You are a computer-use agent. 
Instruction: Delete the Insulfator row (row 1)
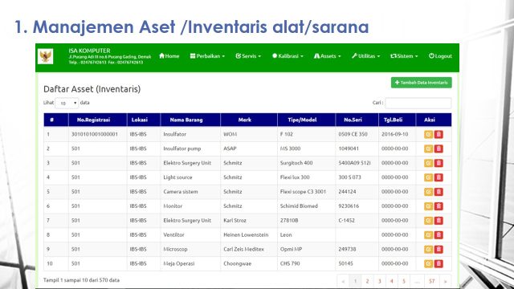pyautogui.click(x=439, y=134)
